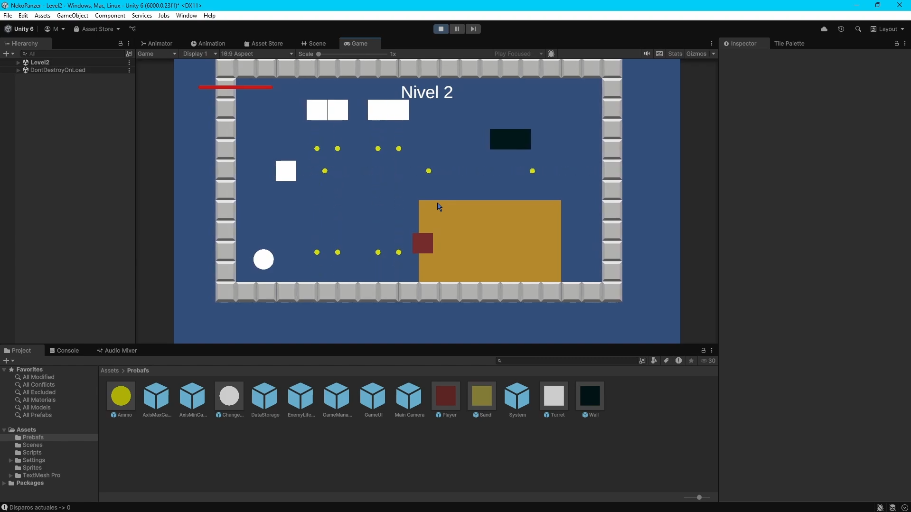Click the Step frame button
This screenshot has width=911, height=512.
point(473,29)
